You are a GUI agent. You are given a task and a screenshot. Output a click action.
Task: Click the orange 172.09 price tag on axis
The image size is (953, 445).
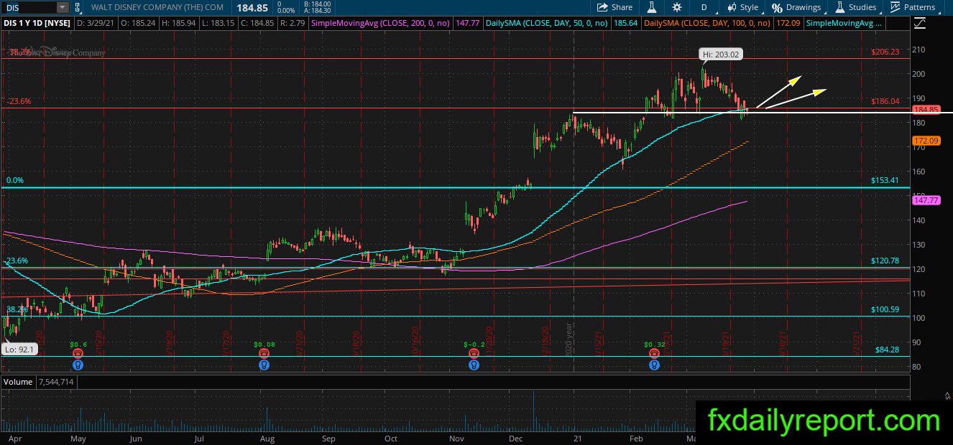926,141
